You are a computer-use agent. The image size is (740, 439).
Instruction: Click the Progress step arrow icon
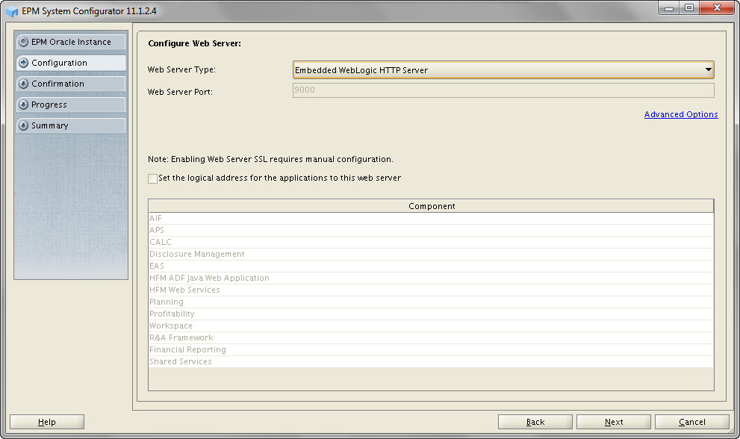click(23, 105)
